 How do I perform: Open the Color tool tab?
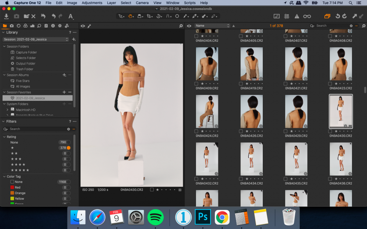coord(26,26)
